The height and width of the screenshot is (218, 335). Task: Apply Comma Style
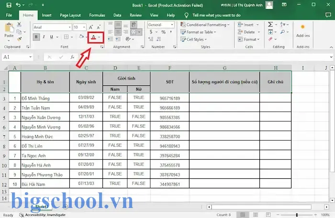[x=171, y=32]
